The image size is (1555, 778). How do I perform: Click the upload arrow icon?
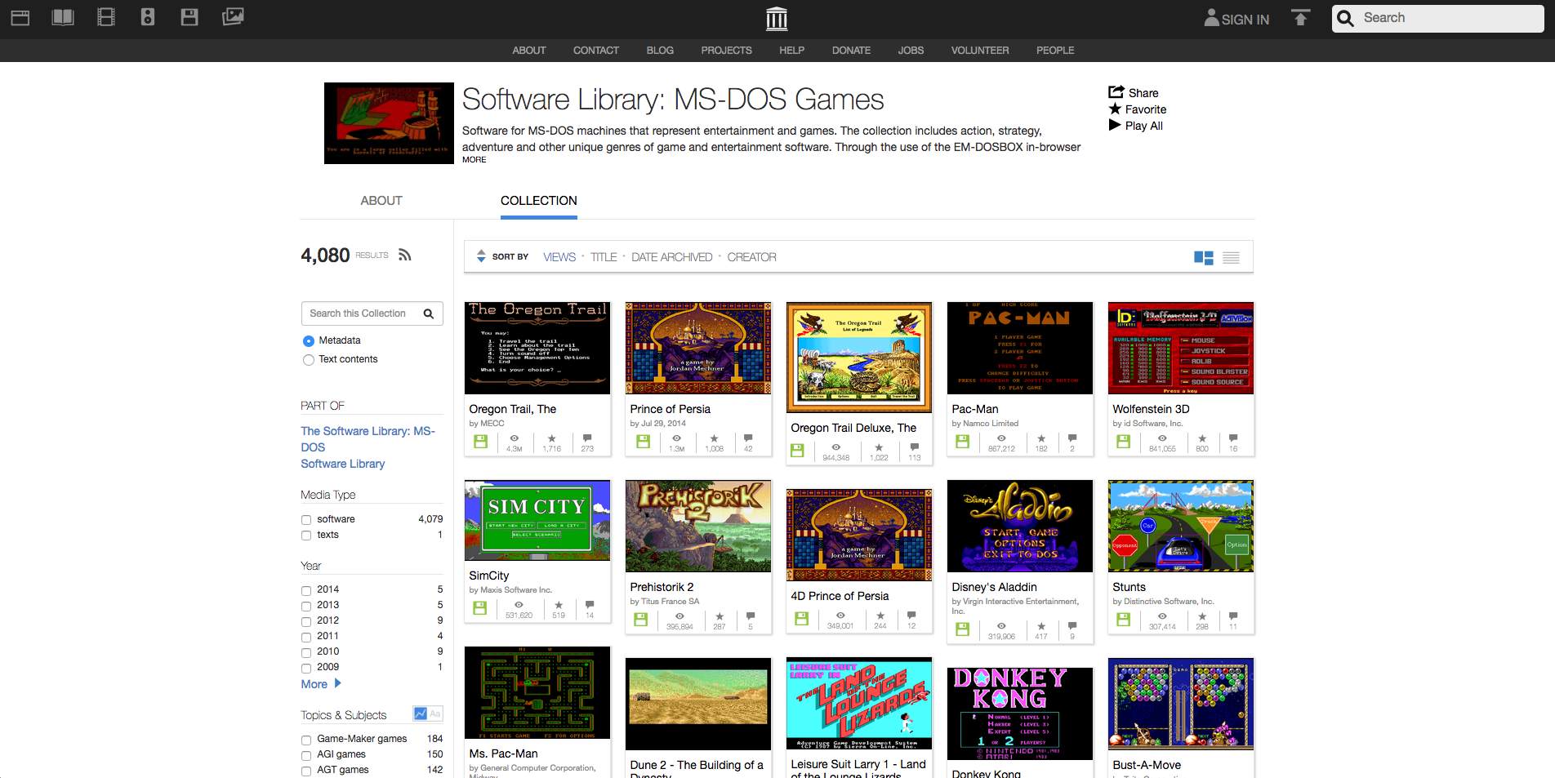[1300, 18]
